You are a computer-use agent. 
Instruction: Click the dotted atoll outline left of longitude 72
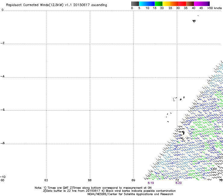[175, 99]
